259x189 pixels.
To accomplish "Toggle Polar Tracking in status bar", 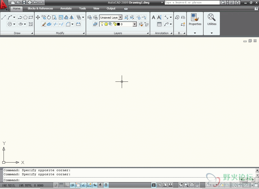I will click(72, 185).
